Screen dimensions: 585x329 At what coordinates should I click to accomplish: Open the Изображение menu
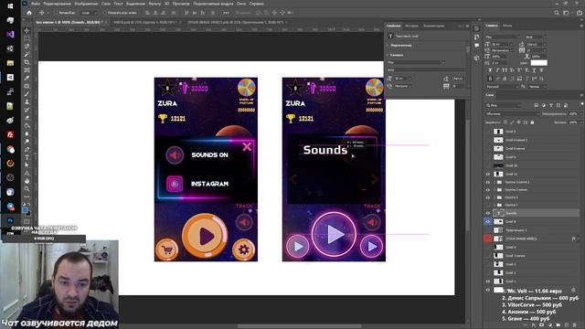point(86,4)
